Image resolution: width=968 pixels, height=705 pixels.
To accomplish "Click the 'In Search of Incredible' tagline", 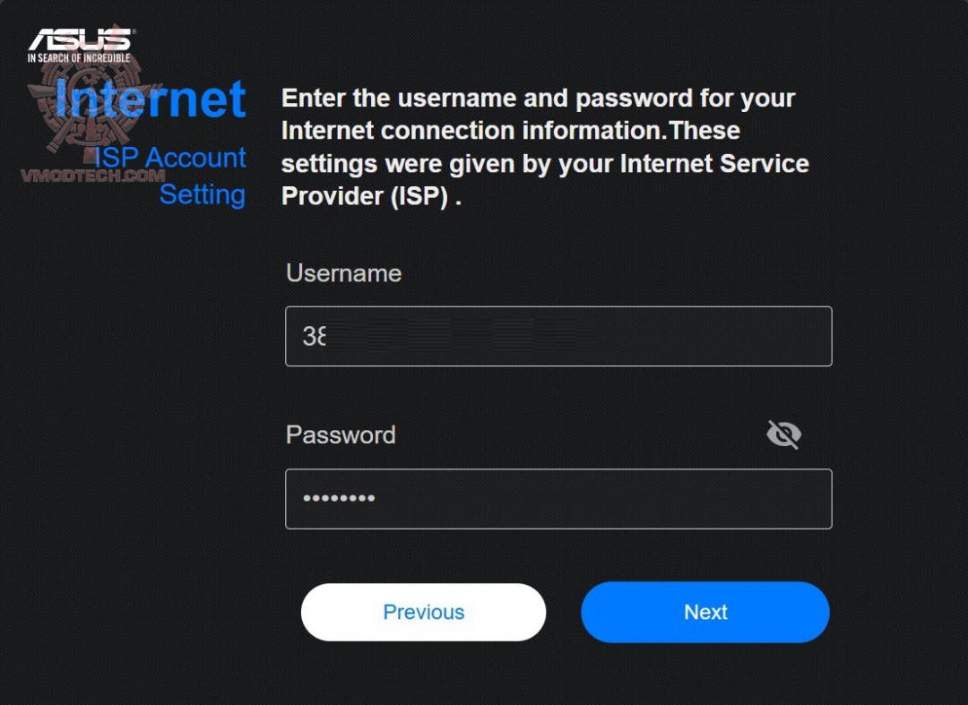I will [79, 58].
